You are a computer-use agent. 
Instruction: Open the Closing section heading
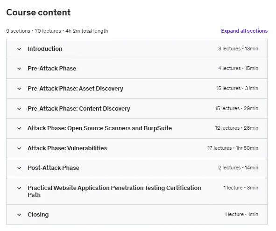click(38, 215)
